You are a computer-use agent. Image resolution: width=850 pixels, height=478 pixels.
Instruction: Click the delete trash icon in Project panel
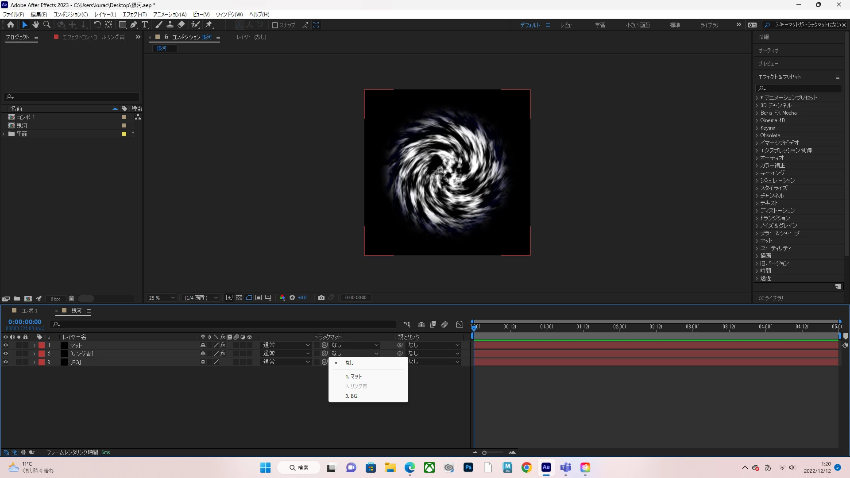click(x=71, y=299)
